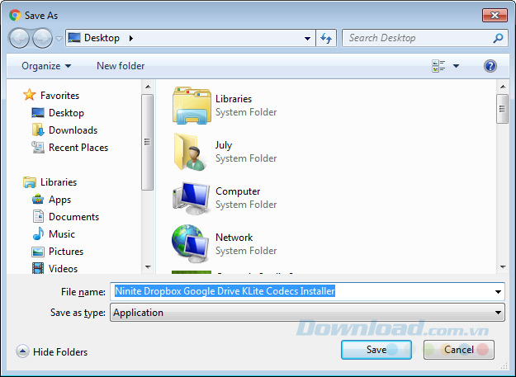516x377 pixels.
Task: Click file list scroll down arrow
Action: (503, 267)
